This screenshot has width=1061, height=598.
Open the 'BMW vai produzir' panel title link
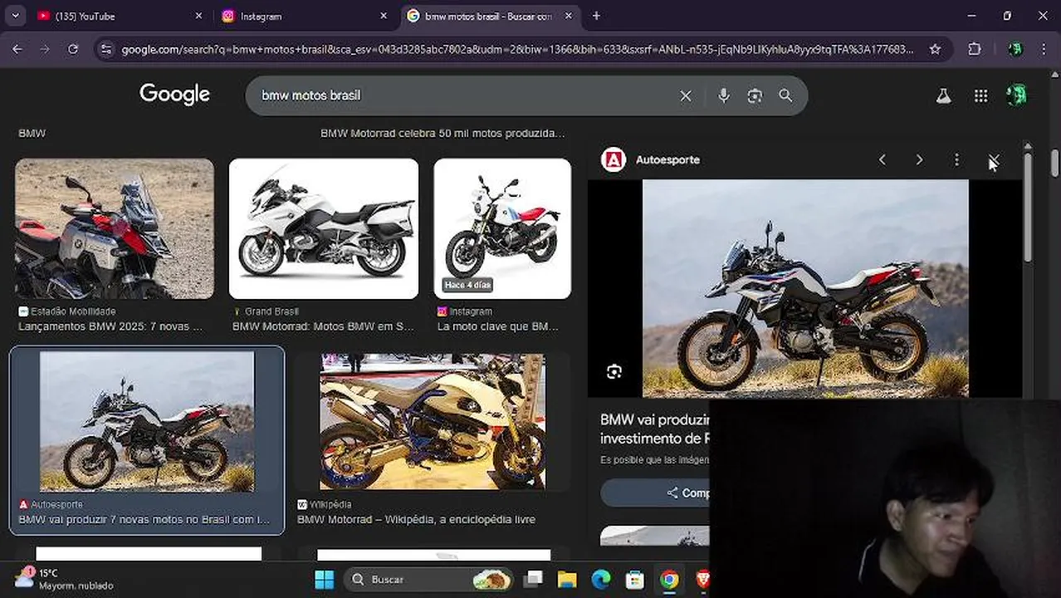click(654, 429)
